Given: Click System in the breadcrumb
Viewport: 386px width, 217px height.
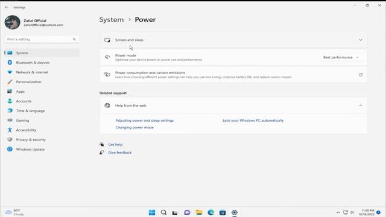Looking at the screenshot, I should click(112, 20).
